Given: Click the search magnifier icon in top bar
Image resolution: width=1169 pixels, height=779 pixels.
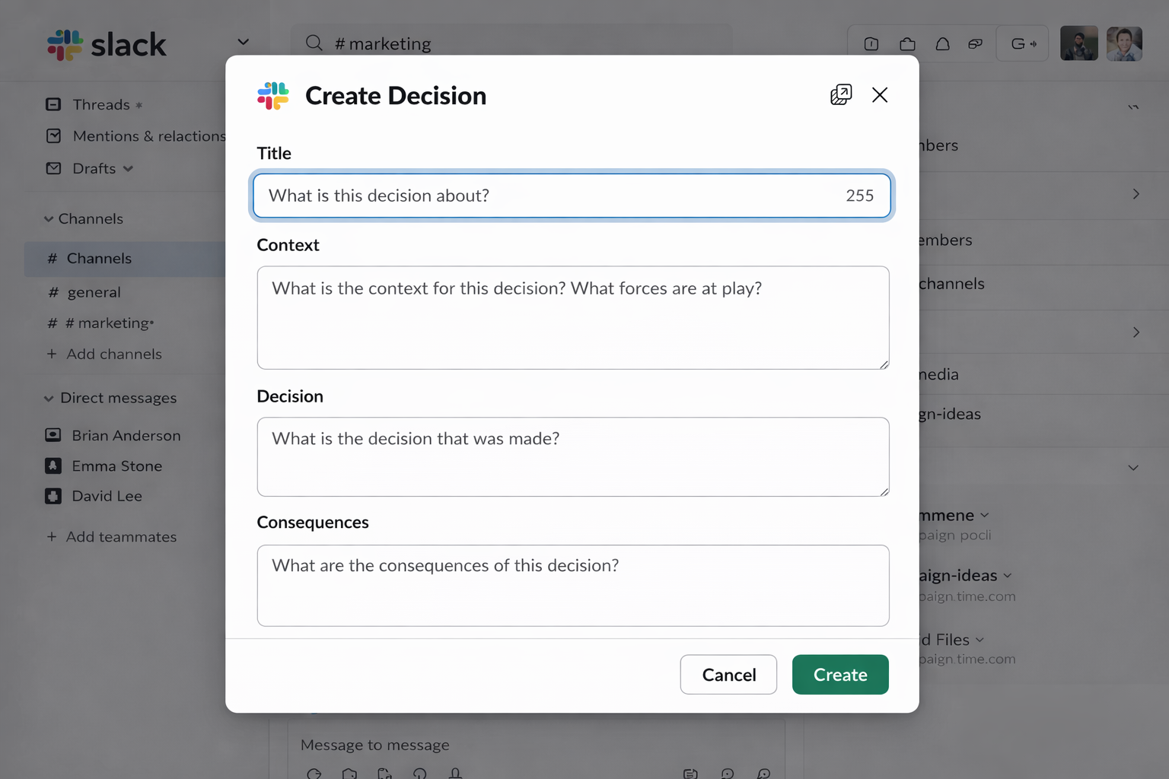Looking at the screenshot, I should pos(314,43).
